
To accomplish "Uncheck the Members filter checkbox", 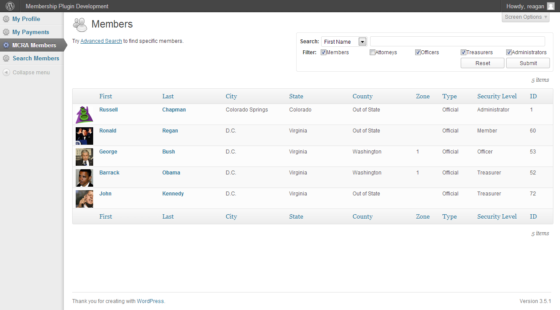I will (323, 52).
